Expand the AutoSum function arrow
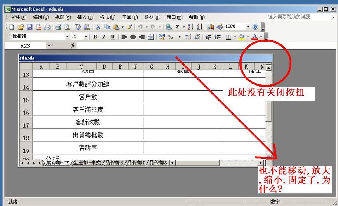 tap(184, 27)
